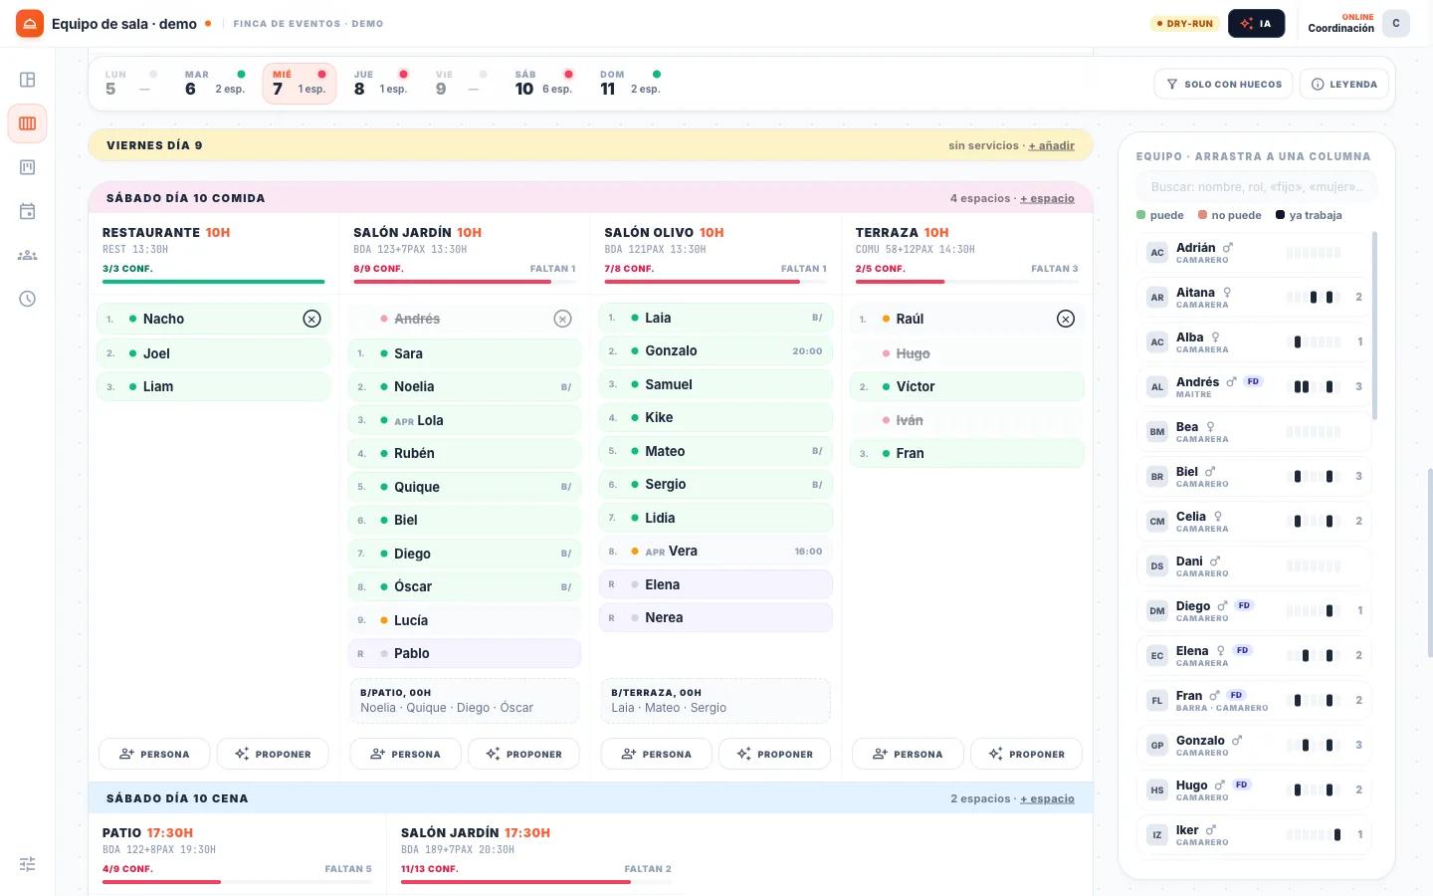Open the calendar icon in left sidebar
The height and width of the screenshot is (896, 1433).
(x=28, y=211)
